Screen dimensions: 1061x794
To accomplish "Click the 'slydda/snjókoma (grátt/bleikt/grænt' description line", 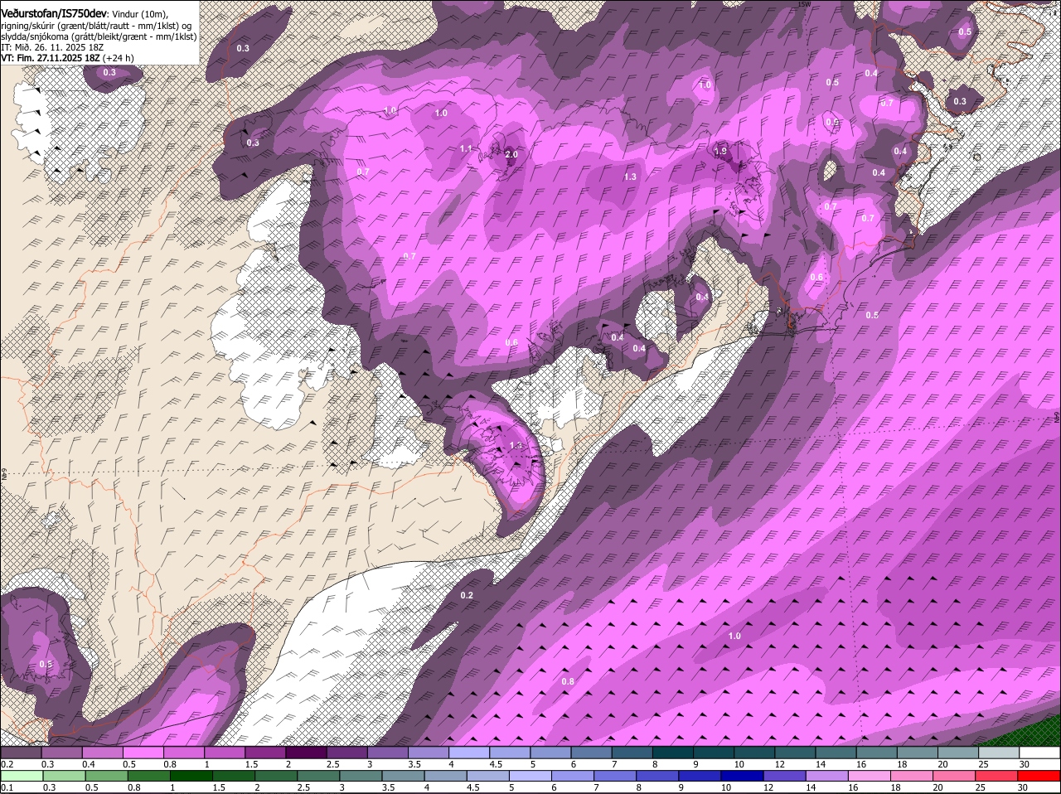I will (99, 36).
